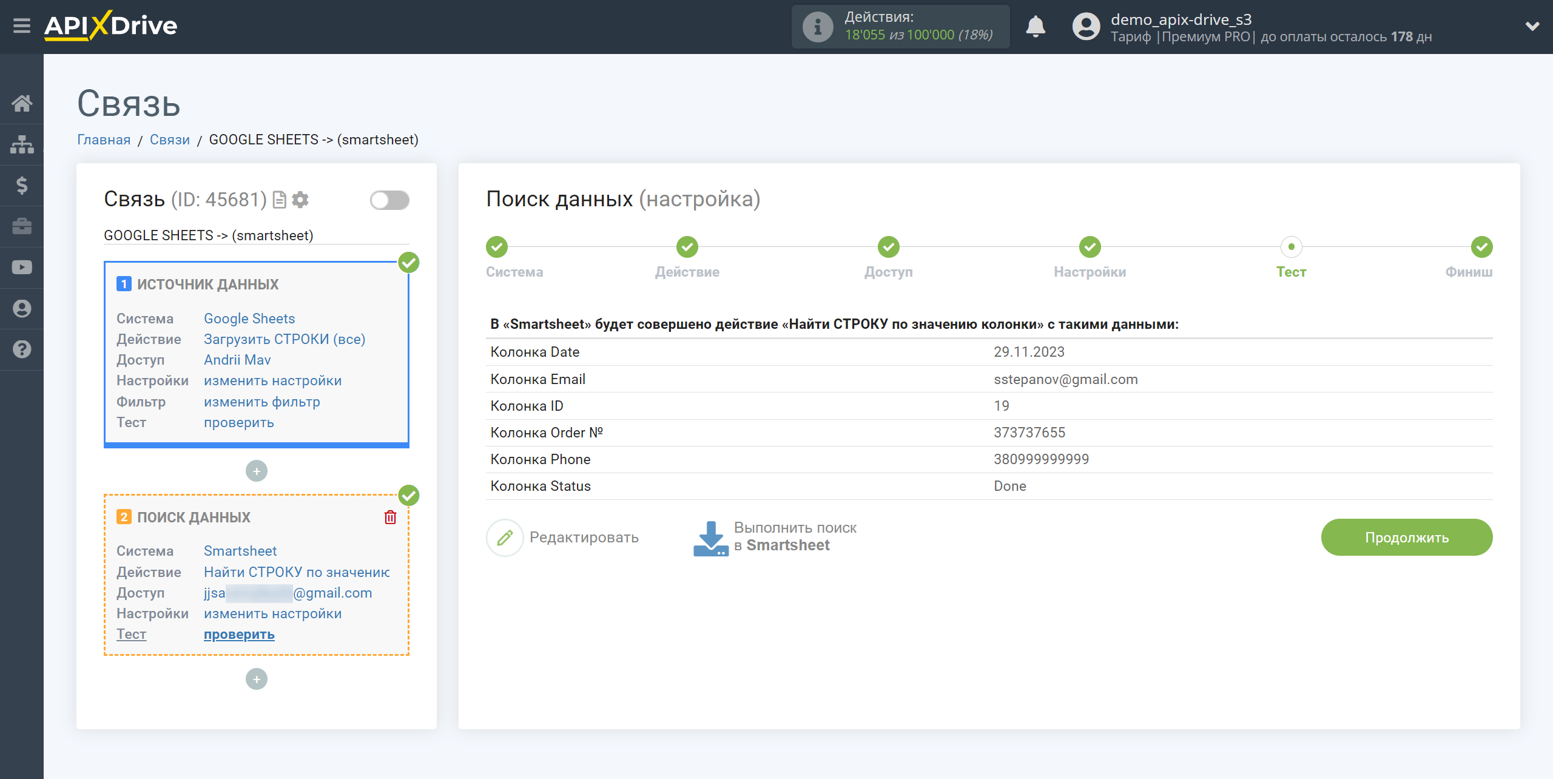
Task: Click the actions info icon
Action: click(817, 27)
